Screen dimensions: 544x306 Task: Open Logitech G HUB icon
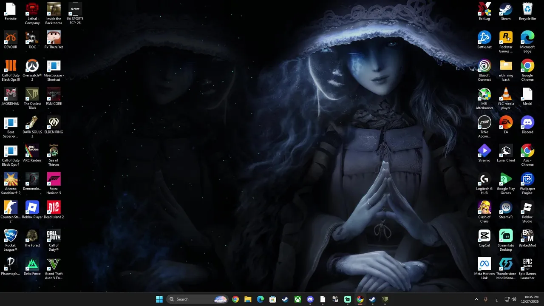point(484,184)
